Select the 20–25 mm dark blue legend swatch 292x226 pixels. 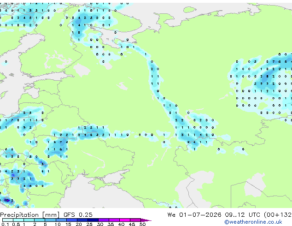tap(82, 220)
